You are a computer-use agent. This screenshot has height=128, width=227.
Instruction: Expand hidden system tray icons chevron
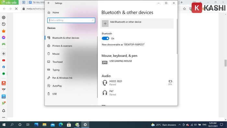180,125
